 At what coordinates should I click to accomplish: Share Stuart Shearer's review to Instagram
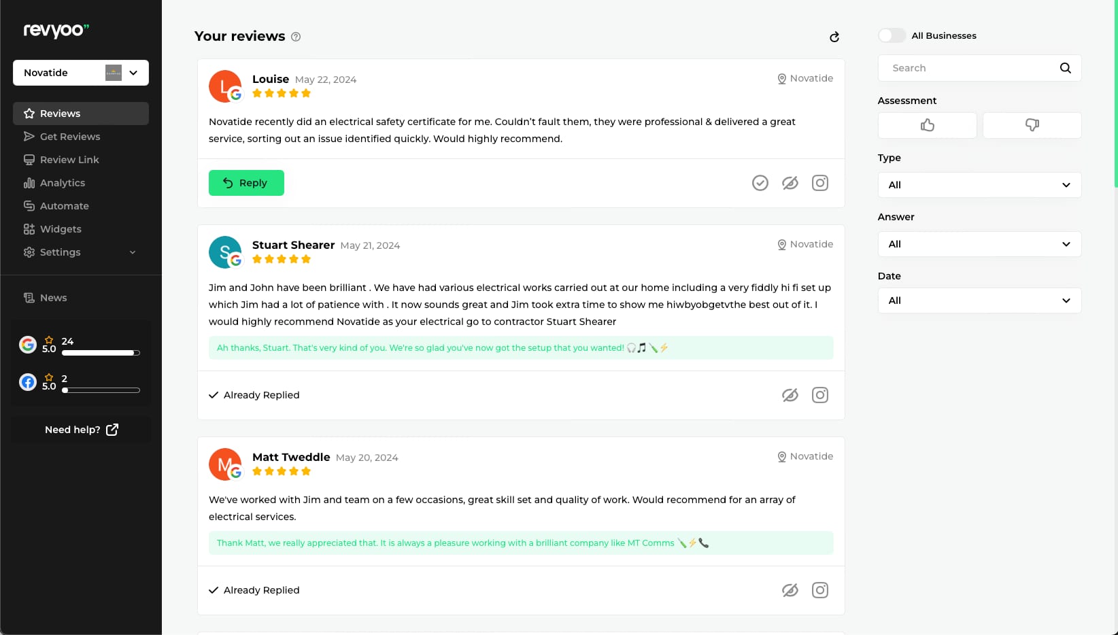tap(820, 395)
